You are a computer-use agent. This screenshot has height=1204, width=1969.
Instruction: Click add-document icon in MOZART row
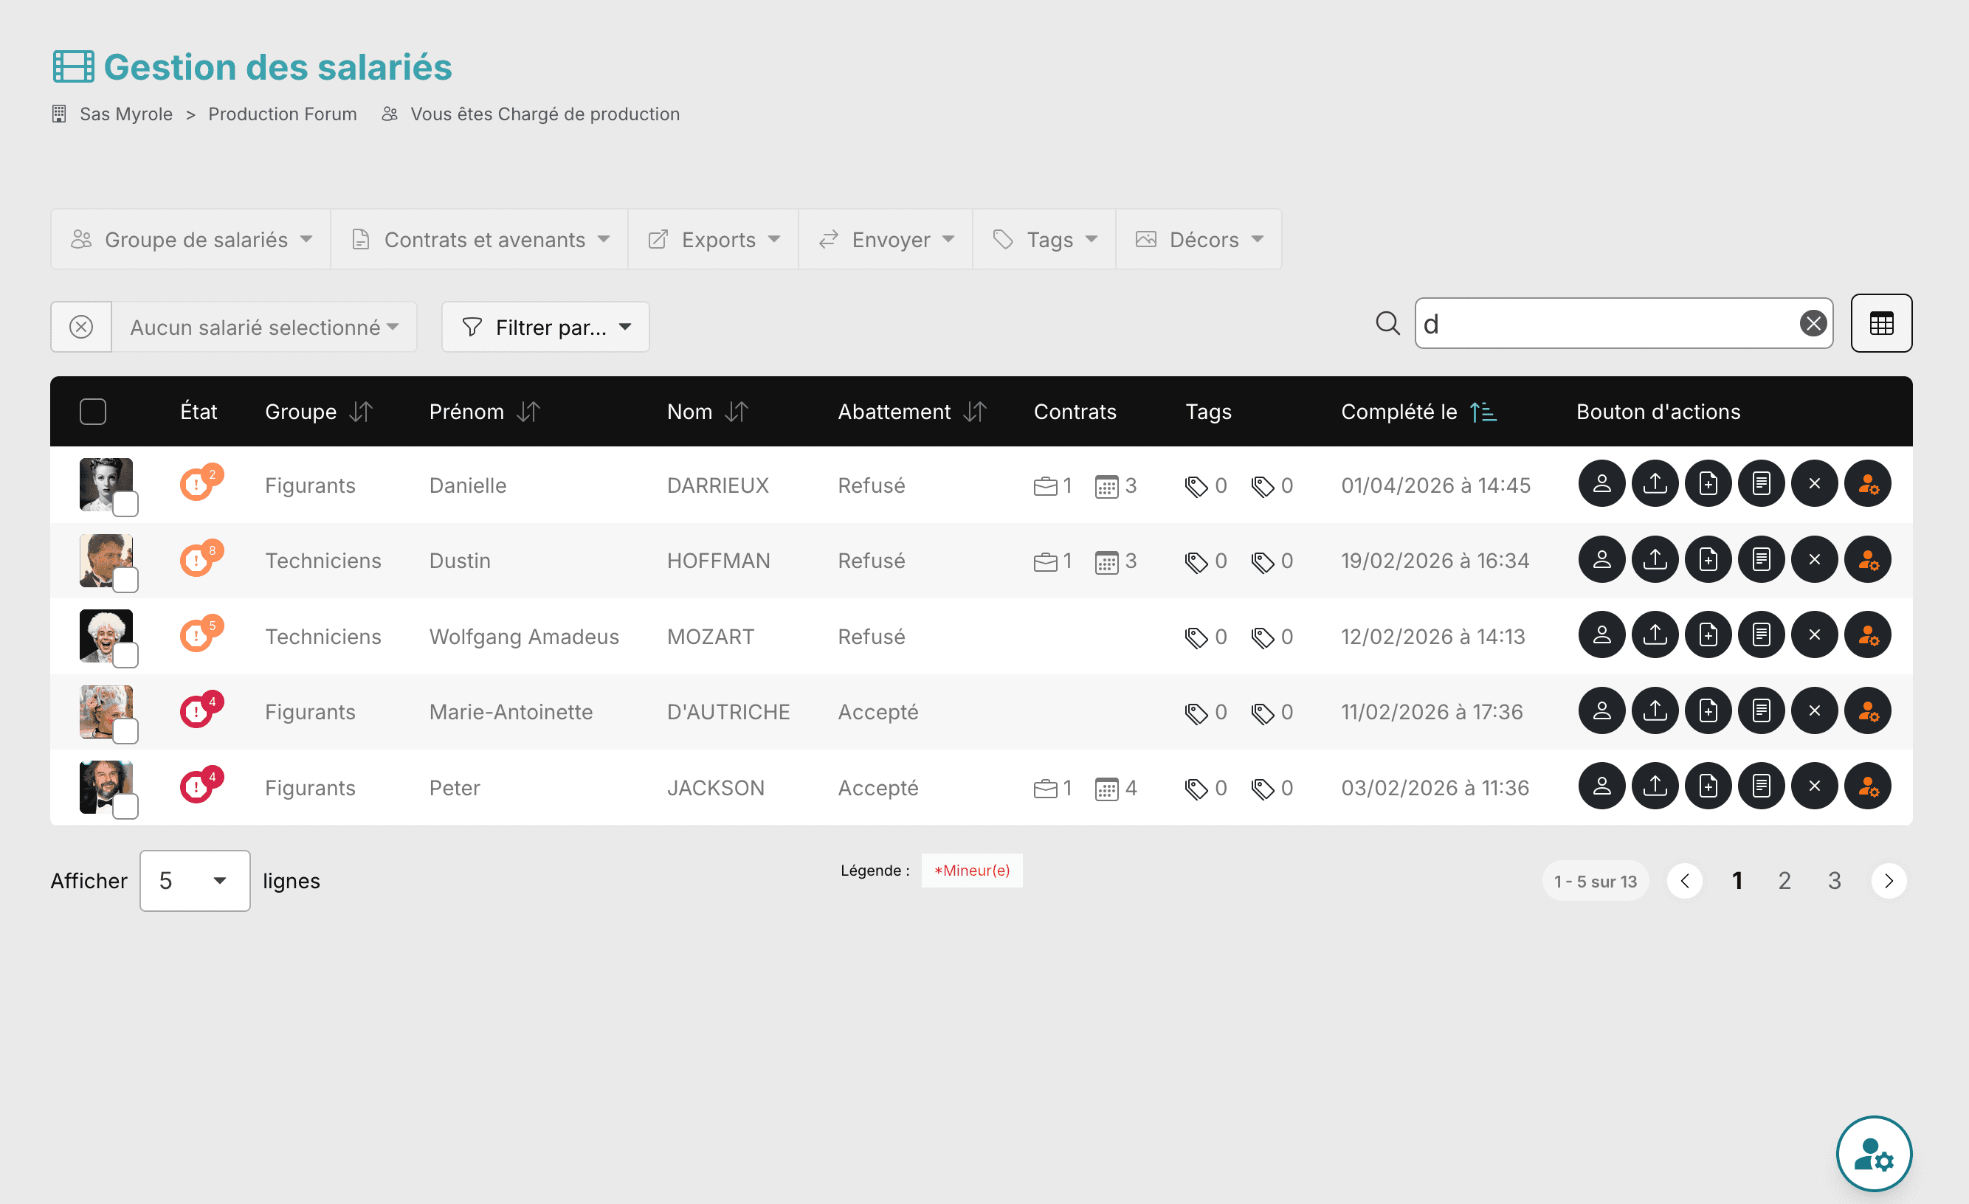click(1708, 635)
